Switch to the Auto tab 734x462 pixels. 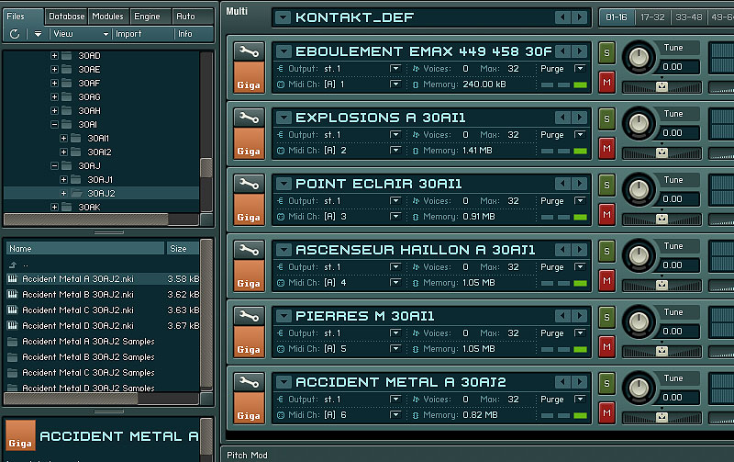click(x=193, y=17)
